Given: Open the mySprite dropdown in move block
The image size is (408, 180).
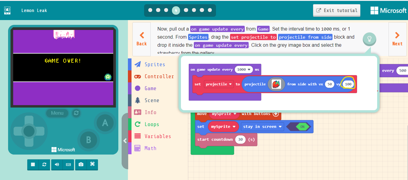Looking at the screenshot, I should click(x=224, y=114).
